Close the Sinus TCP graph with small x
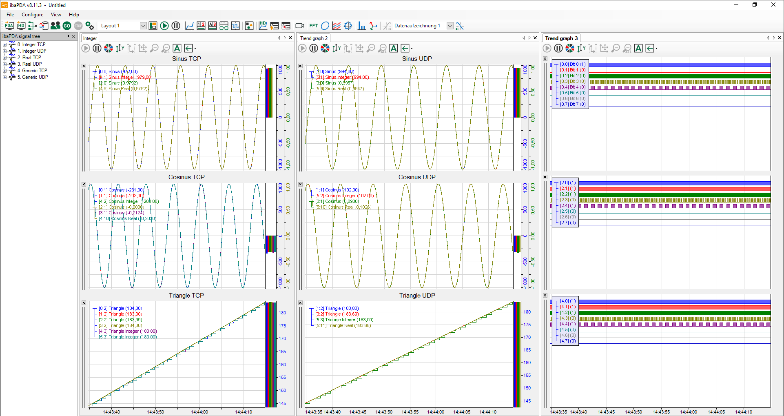 [84, 66]
